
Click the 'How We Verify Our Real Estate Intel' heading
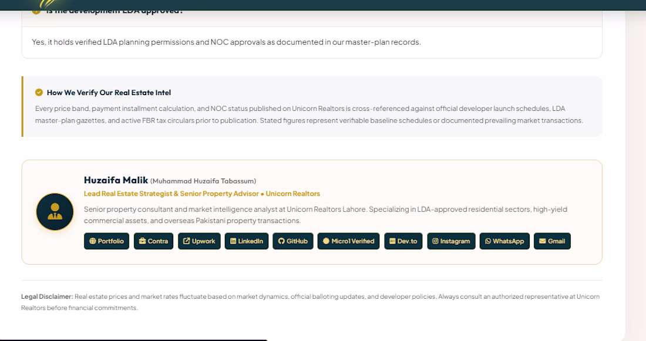(x=109, y=93)
